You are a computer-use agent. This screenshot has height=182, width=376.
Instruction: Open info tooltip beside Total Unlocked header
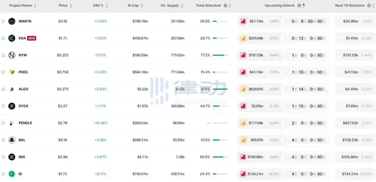click(225, 5)
